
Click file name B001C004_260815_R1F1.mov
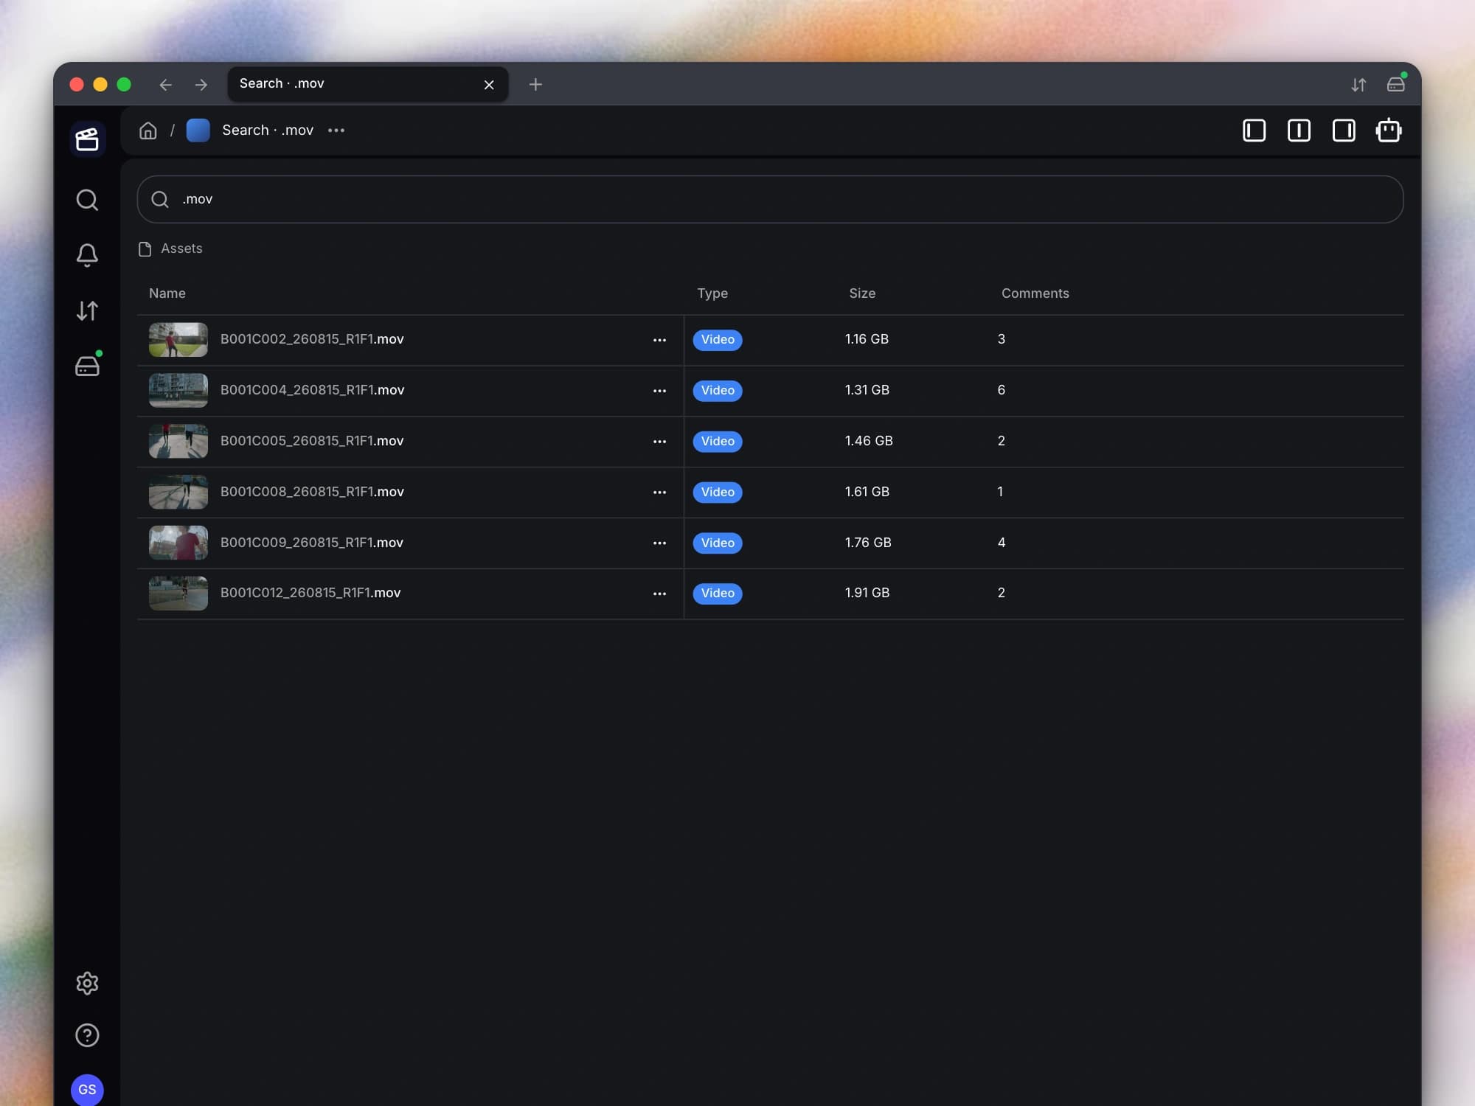coord(313,390)
